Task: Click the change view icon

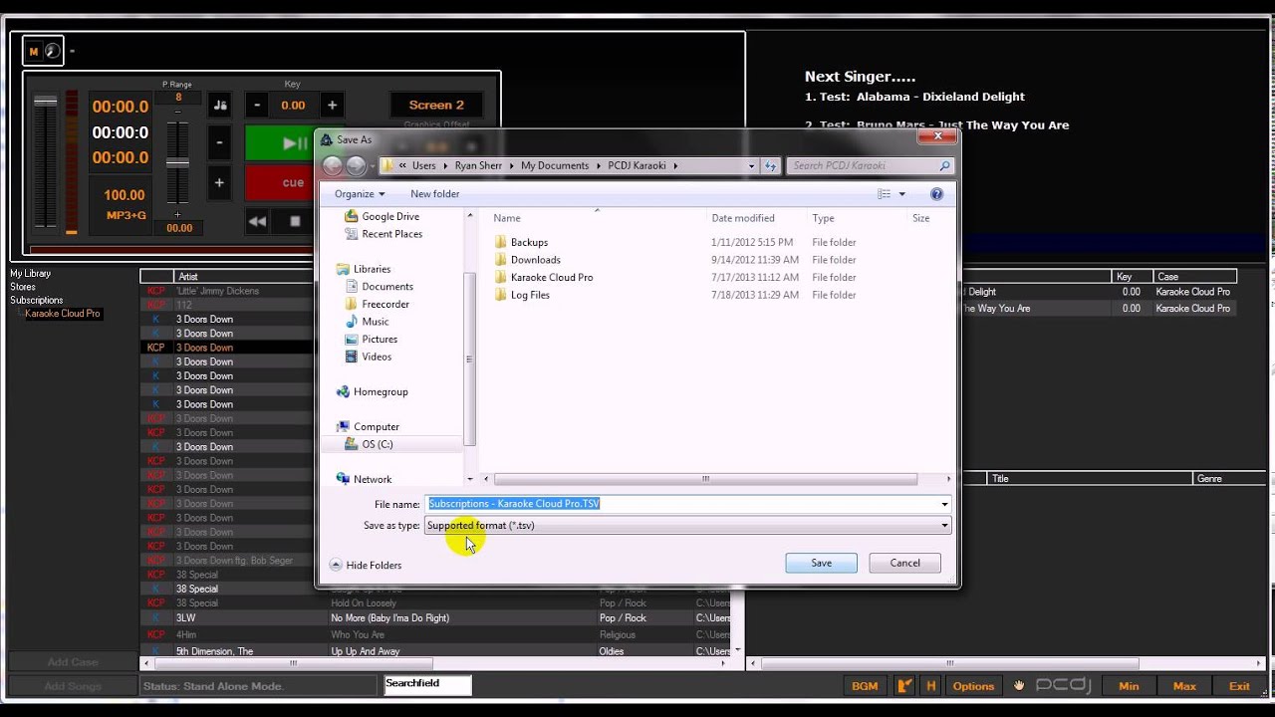Action: click(x=884, y=194)
